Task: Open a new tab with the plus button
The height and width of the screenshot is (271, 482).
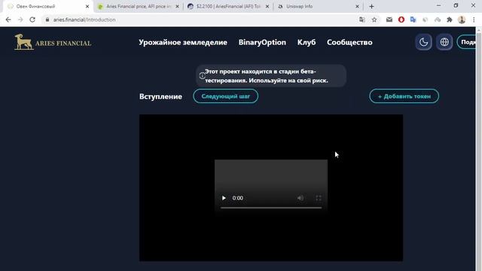Action: [371, 6]
